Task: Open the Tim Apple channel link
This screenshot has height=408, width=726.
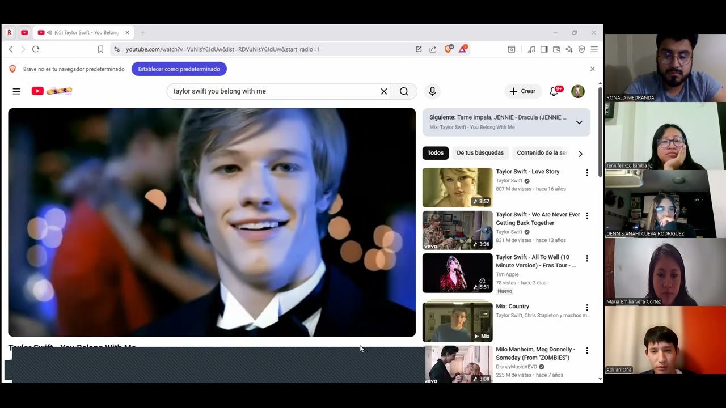Action: (508, 275)
